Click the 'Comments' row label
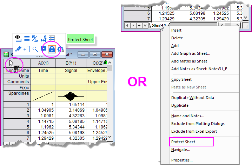Image resolution: width=252 pixels, height=165 pixels. tap(17, 82)
